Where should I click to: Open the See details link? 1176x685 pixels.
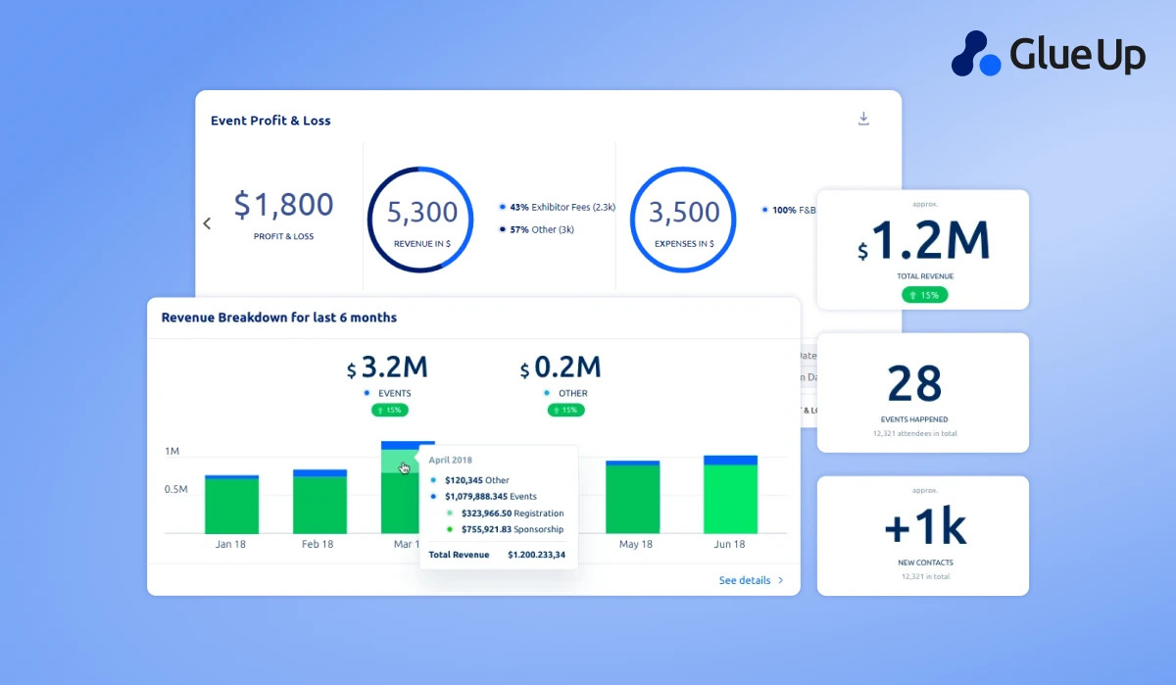click(x=744, y=580)
